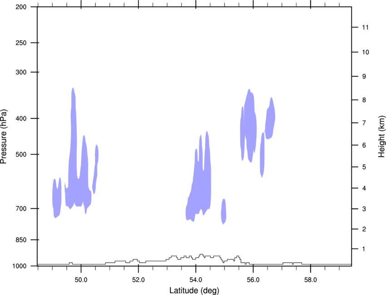Click the 54.0 latitude tick label
The height and width of the screenshot is (295, 386).
196,280
